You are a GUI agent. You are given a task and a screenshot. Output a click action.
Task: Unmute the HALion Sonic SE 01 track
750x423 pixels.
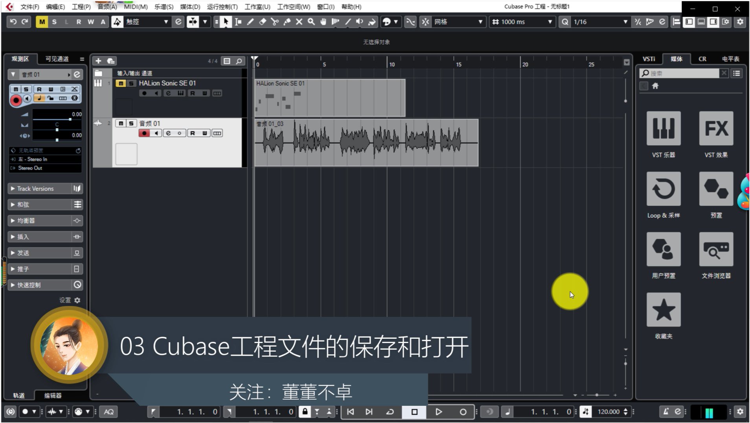pyautogui.click(x=121, y=83)
